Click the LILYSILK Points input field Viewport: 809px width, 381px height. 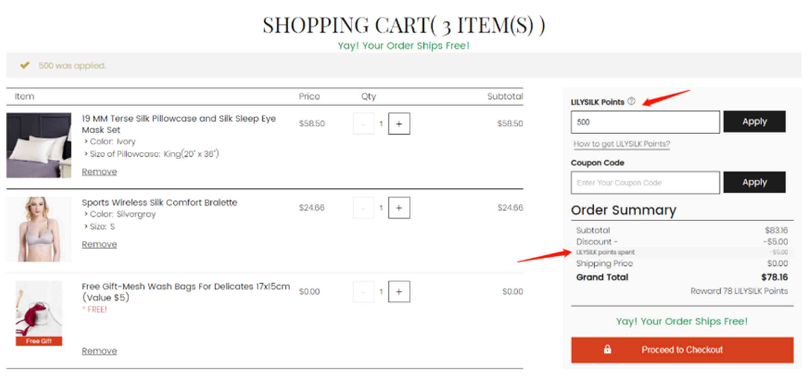[645, 122]
